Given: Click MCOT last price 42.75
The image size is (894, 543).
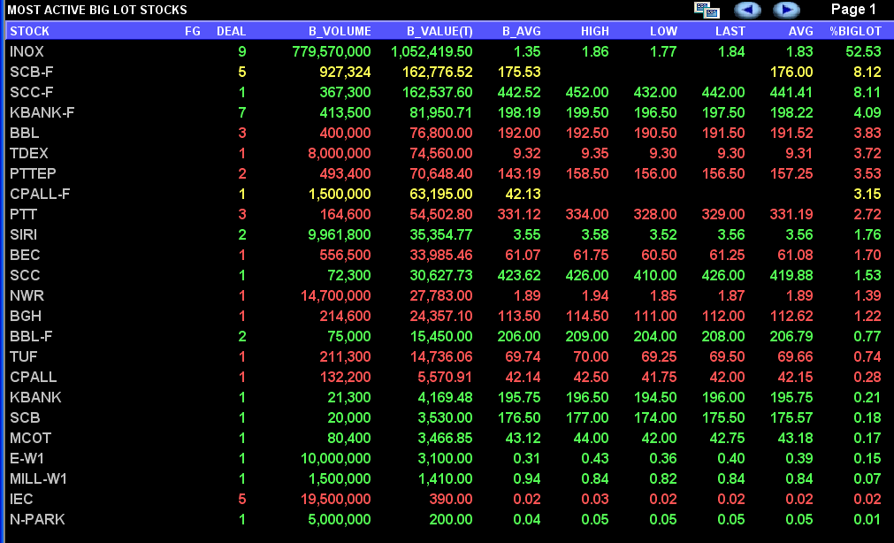Looking at the screenshot, I should (x=727, y=438).
